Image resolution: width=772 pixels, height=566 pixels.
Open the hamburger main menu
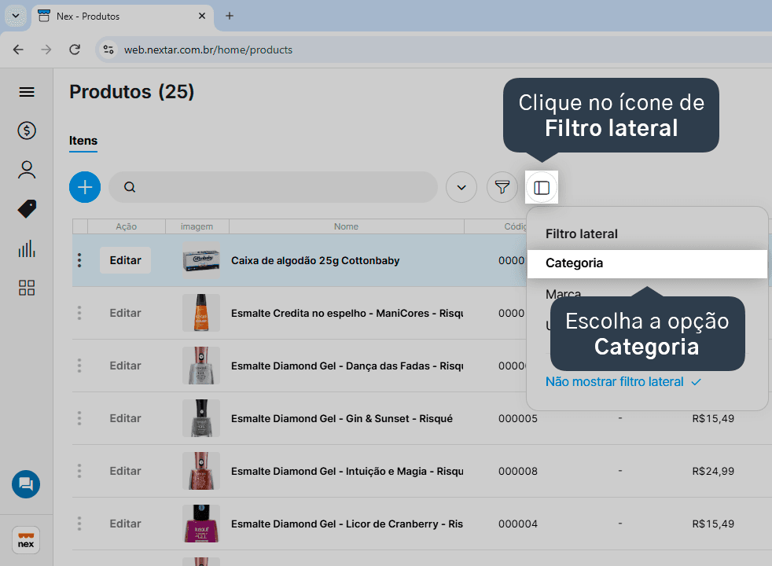[x=27, y=92]
